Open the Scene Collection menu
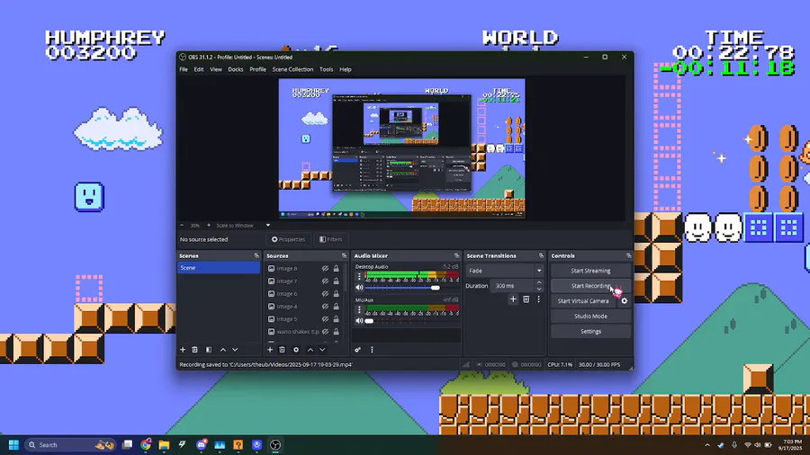Viewport: 810px width, 455px height. [x=292, y=69]
